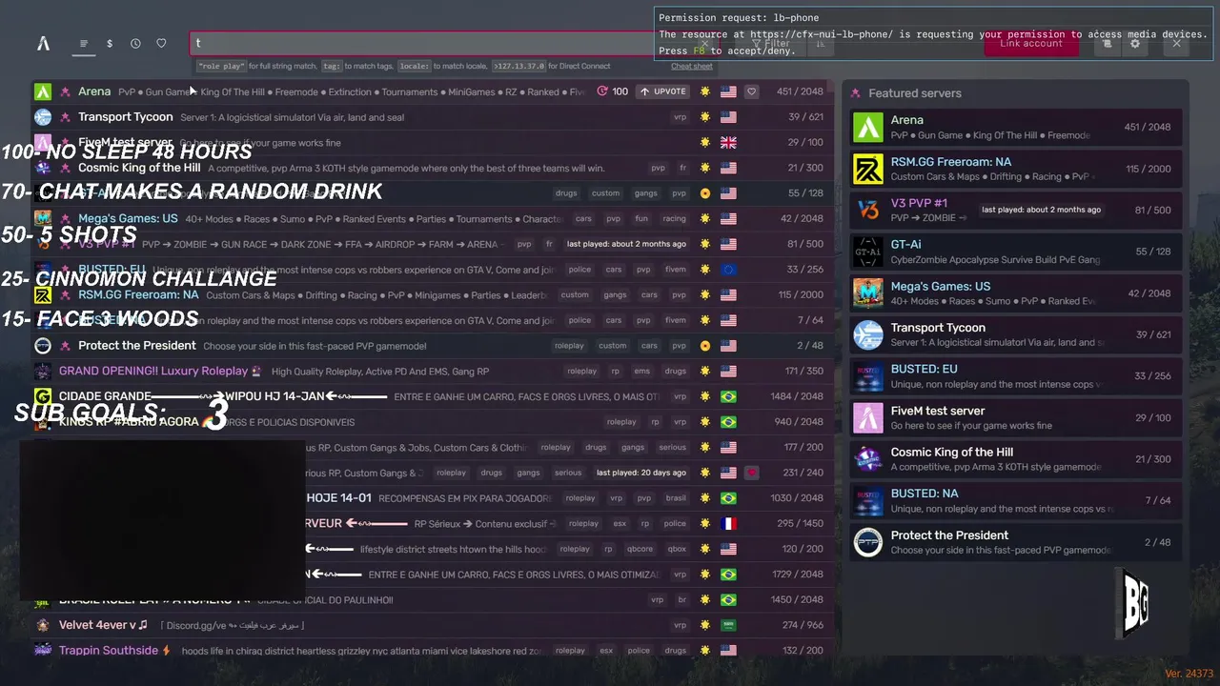The image size is (1220, 686).
Task: Select Mega's Games: US list row
Action: pos(434,218)
